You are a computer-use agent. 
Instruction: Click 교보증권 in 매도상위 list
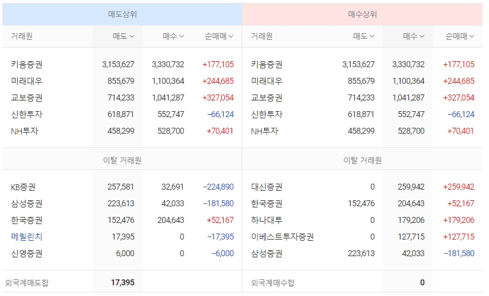coord(27,97)
